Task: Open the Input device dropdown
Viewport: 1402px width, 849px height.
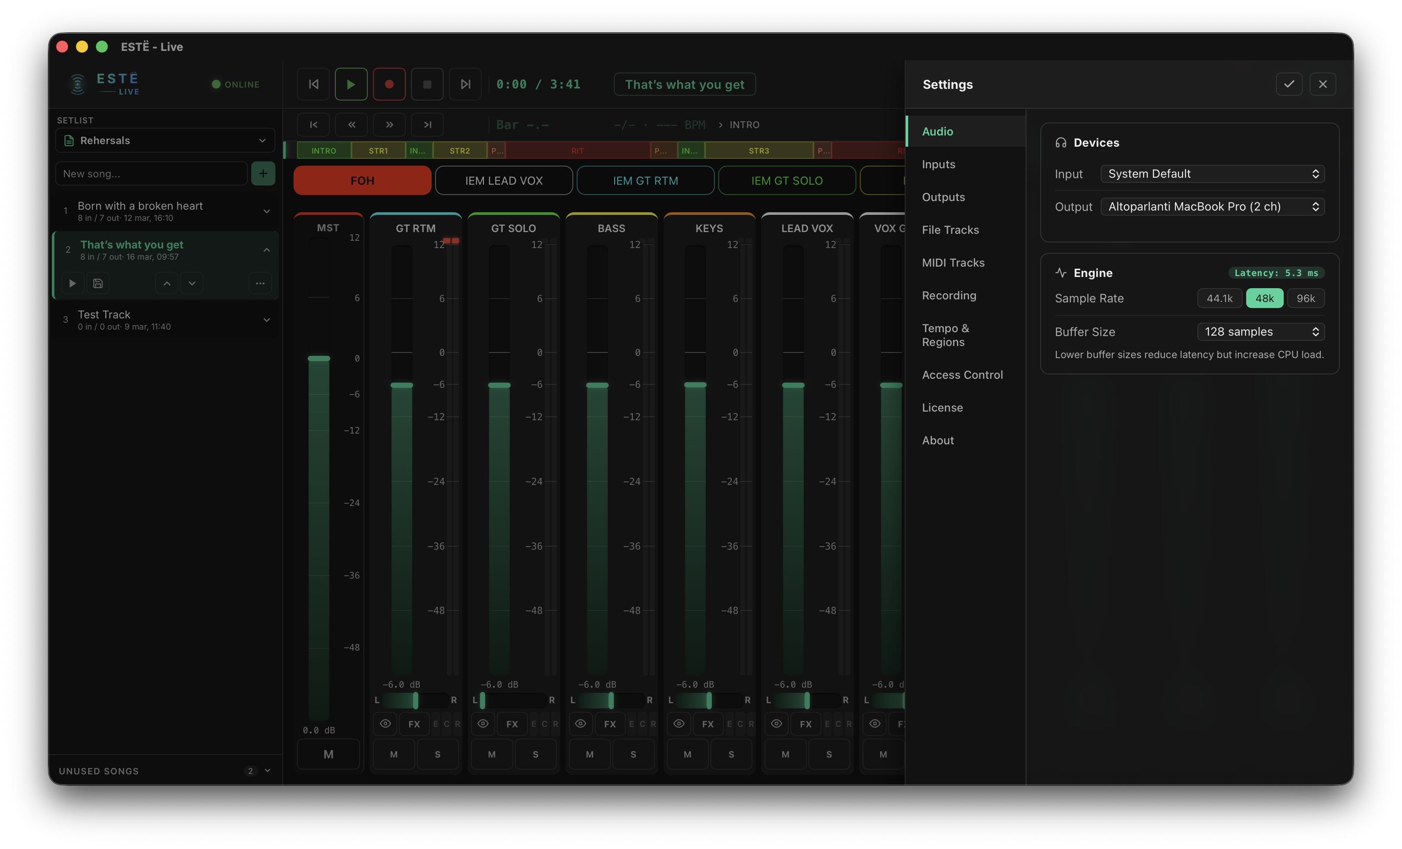Action: (1213, 173)
